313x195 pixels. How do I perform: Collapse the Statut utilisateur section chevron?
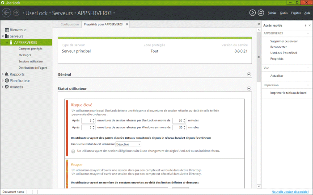click(x=249, y=88)
